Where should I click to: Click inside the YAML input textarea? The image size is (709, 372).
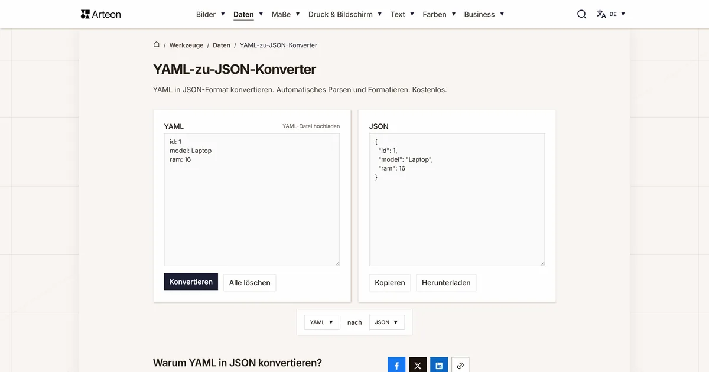tap(252, 200)
